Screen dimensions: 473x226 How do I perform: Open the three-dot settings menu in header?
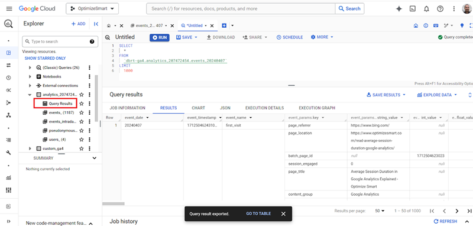453,9
